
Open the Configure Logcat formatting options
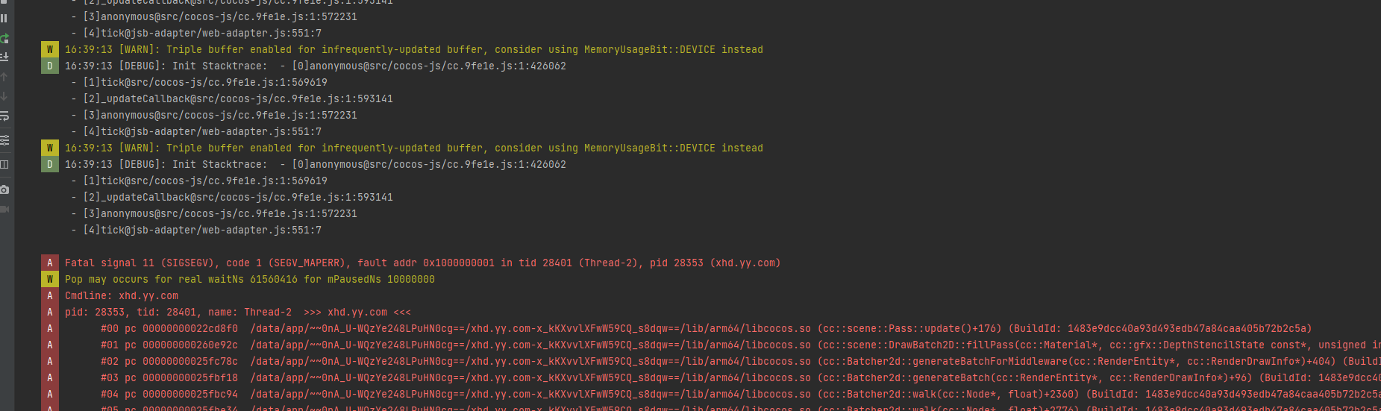point(4,140)
